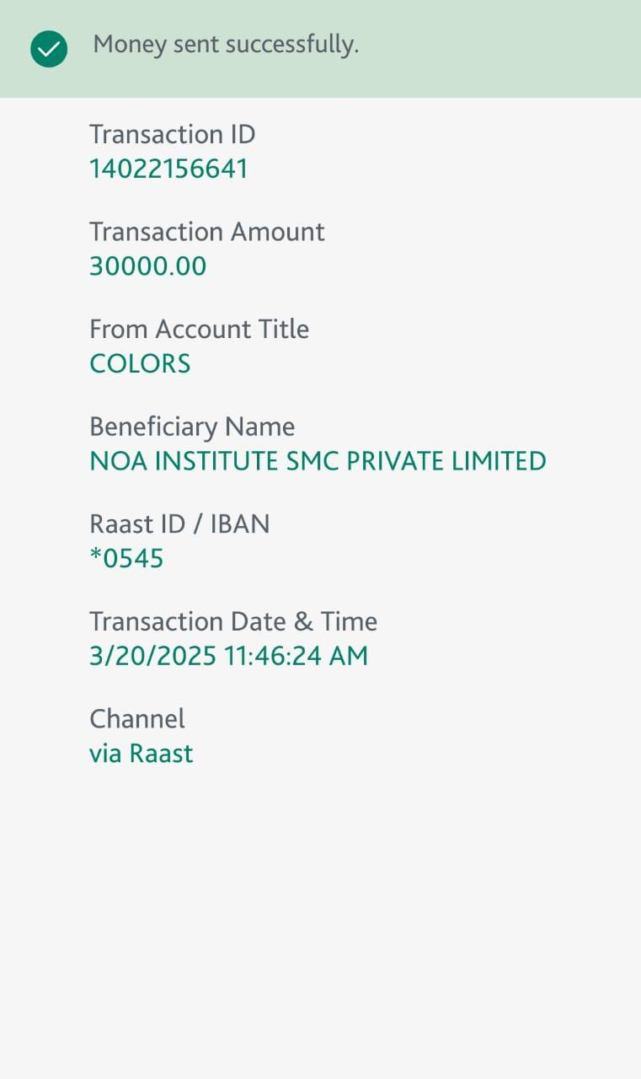The image size is (641, 1079).
Task: Click the Transaction Amount label
Action: [206, 232]
